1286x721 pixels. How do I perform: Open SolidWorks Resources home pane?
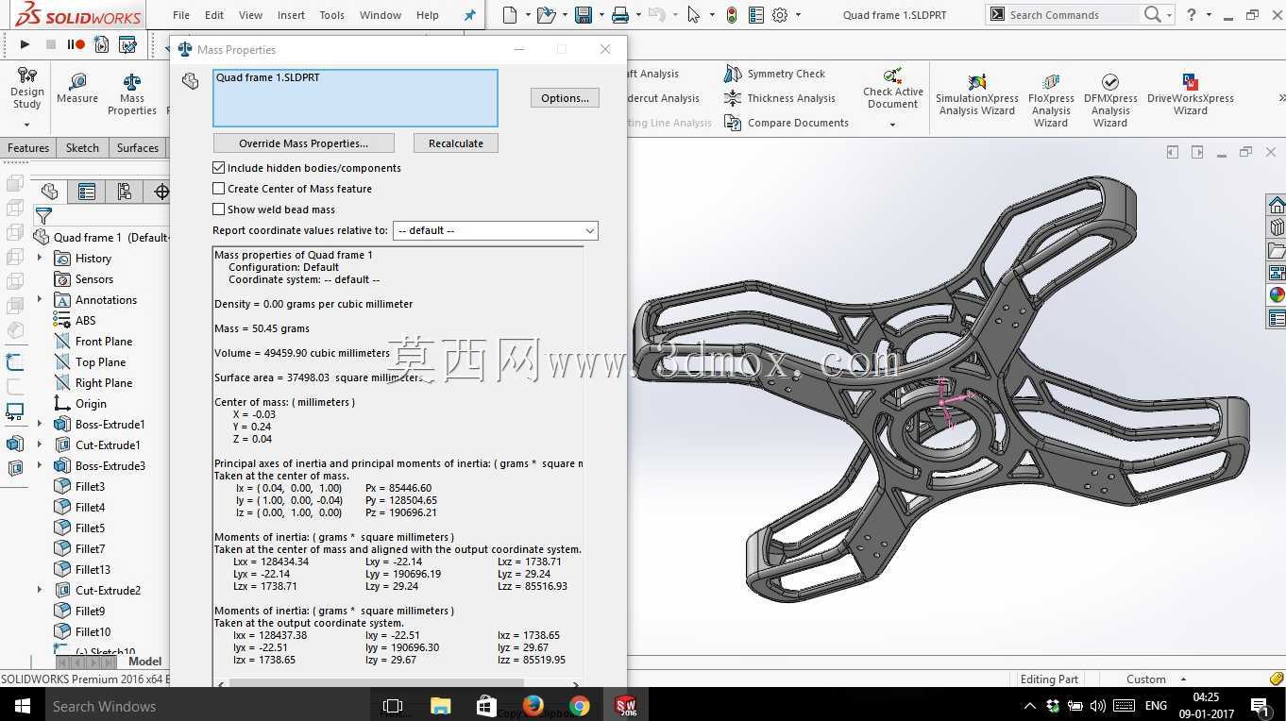tap(1277, 206)
